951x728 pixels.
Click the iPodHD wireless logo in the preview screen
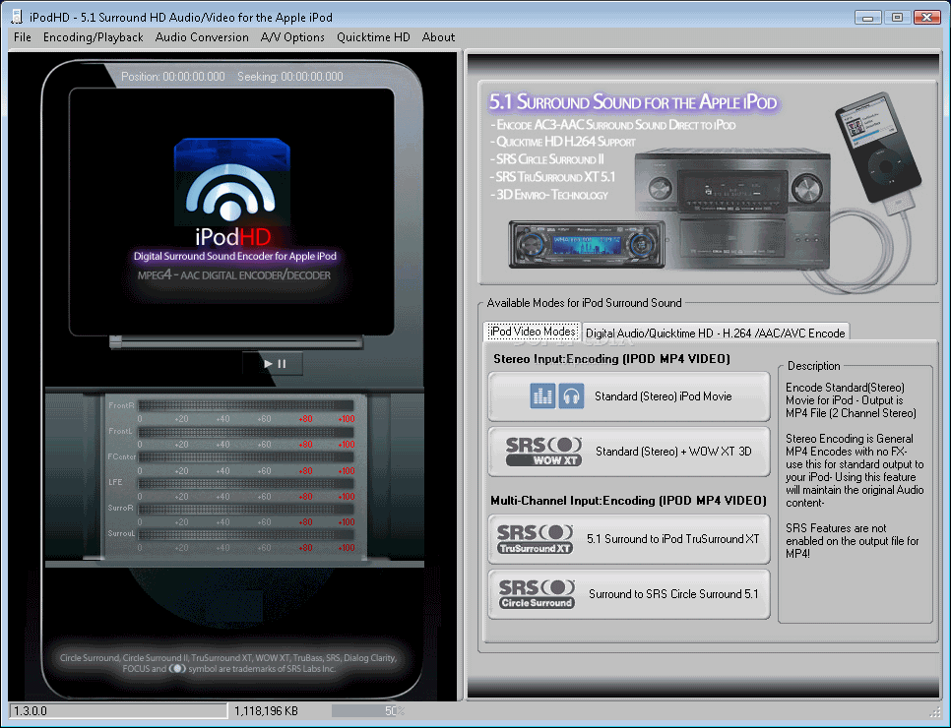coord(234,187)
